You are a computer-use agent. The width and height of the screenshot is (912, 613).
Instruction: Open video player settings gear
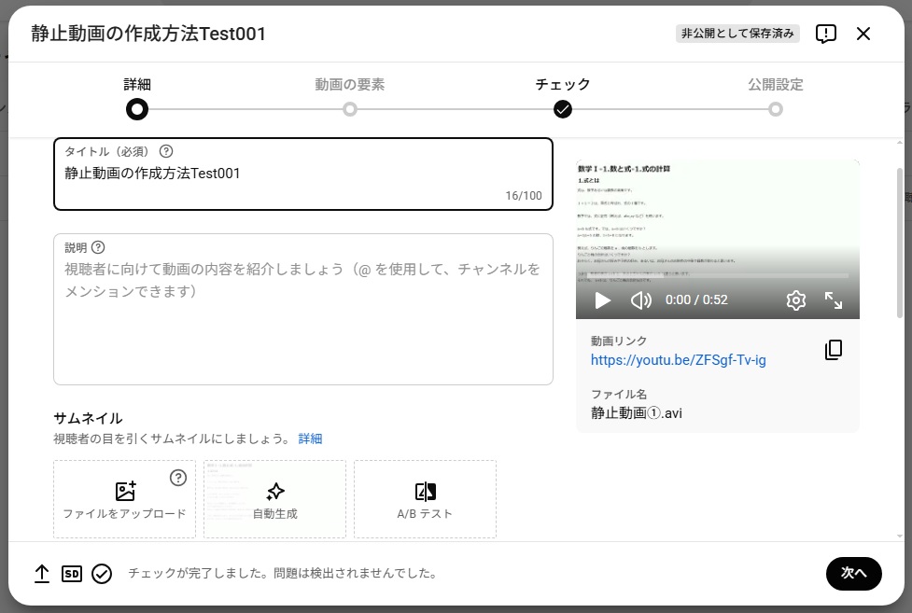(795, 300)
